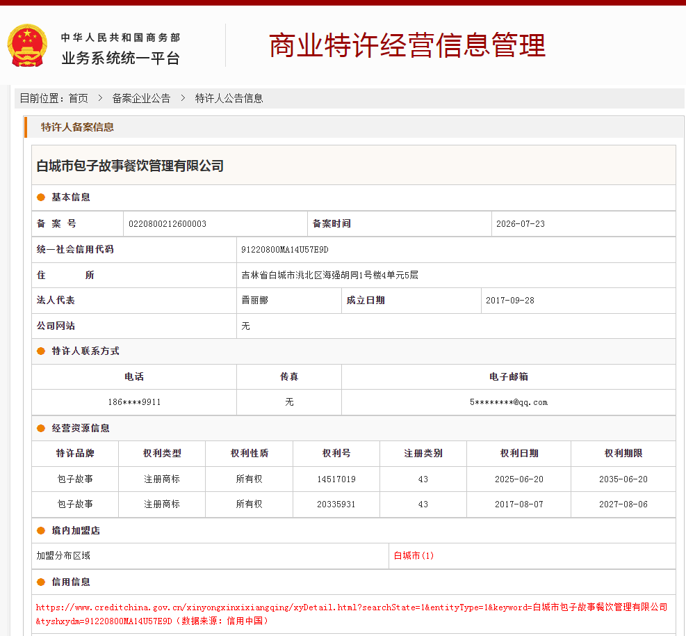Click the 统一社会信用代码 field label
686x636 pixels.
75,249
